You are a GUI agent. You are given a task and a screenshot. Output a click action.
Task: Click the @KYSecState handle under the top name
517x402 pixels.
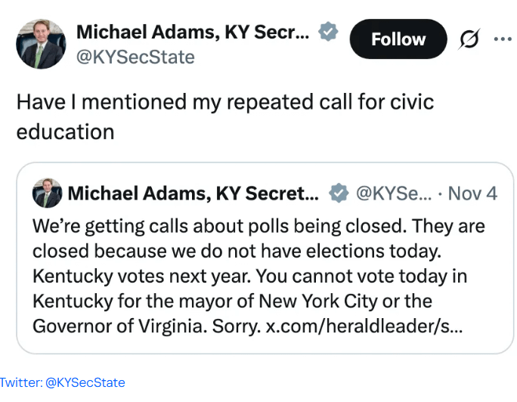pyautogui.click(x=135, y=57)
